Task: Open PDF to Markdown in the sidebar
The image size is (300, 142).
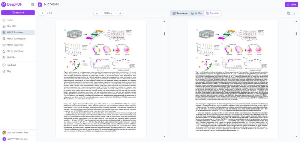Action: pos(18,51)
